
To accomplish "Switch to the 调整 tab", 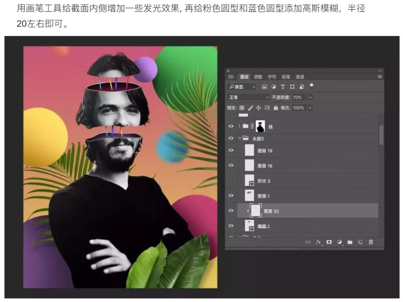I will point(258,77).
